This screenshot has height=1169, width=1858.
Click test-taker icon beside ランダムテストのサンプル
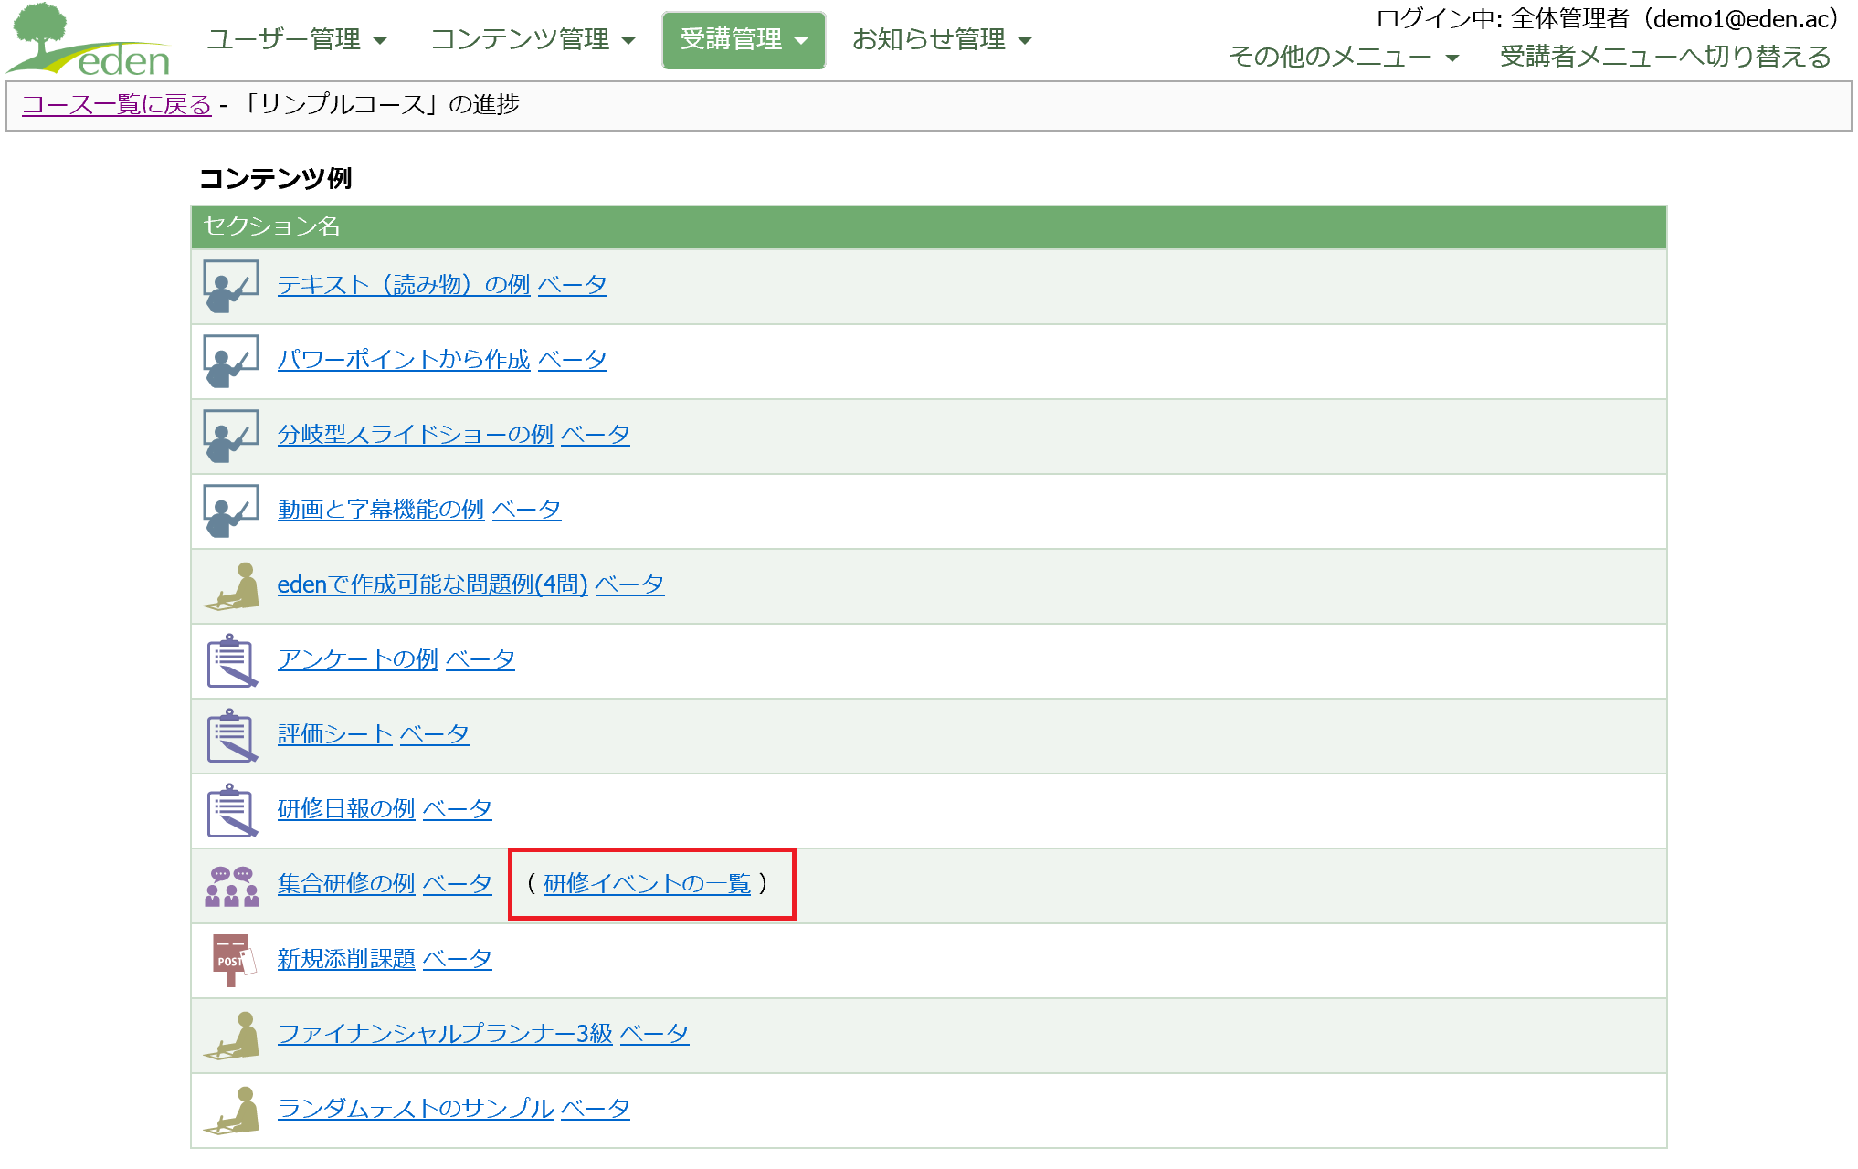[x=231, y=1111]
